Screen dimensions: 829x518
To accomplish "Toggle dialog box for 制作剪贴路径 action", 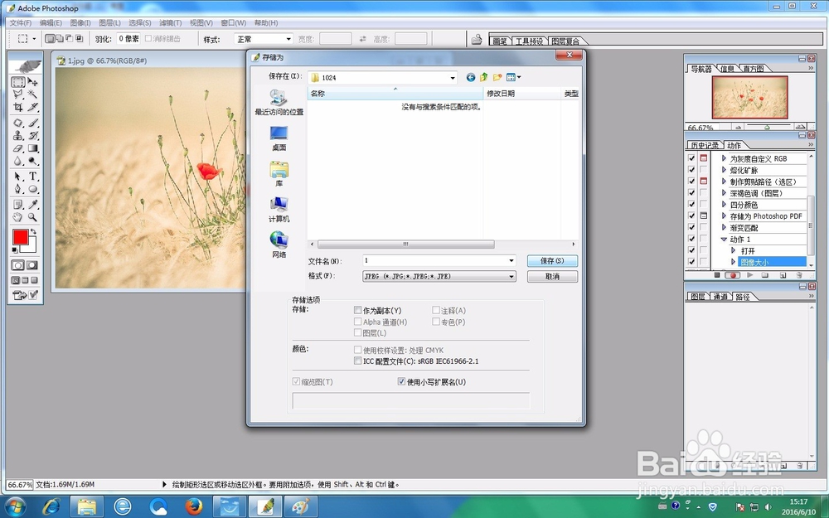I will [x=704, y=182].
